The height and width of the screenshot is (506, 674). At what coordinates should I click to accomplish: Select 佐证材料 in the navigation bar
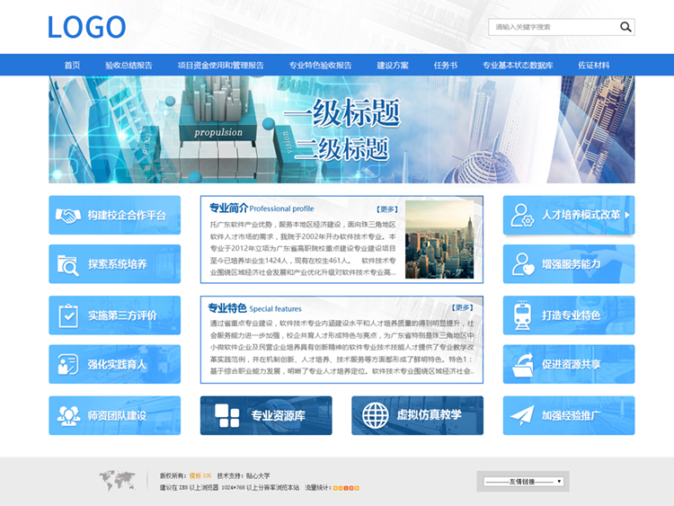(593, 66)
